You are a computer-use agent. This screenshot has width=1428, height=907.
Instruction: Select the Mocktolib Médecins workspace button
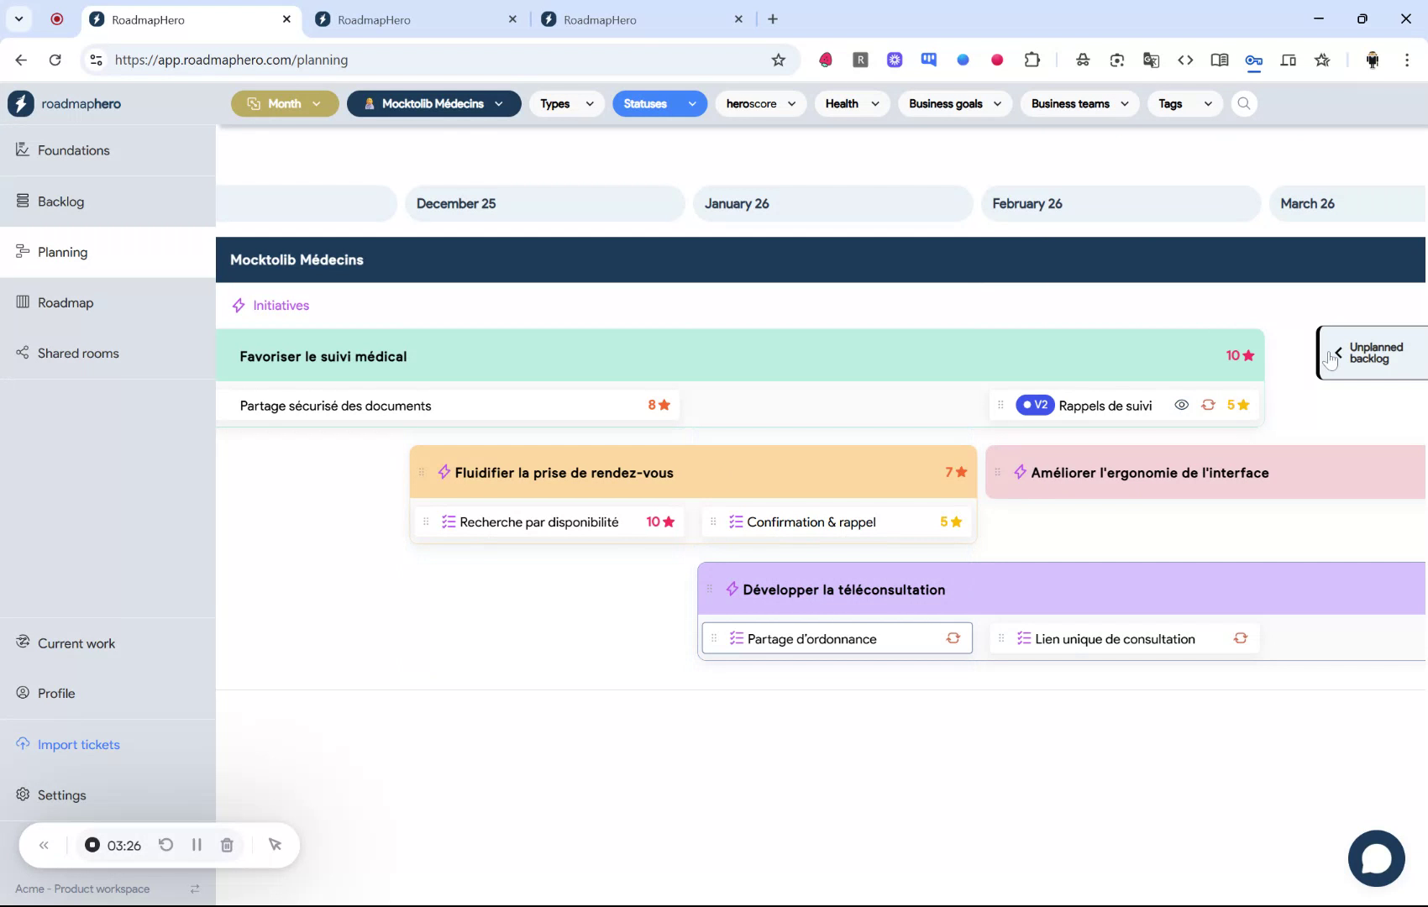433,103
